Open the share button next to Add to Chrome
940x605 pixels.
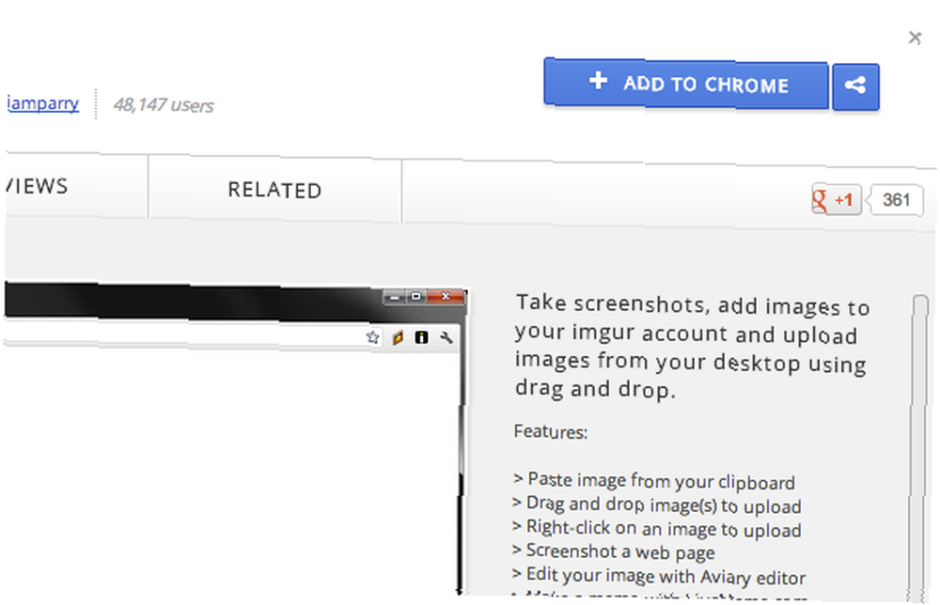point(856,86)
